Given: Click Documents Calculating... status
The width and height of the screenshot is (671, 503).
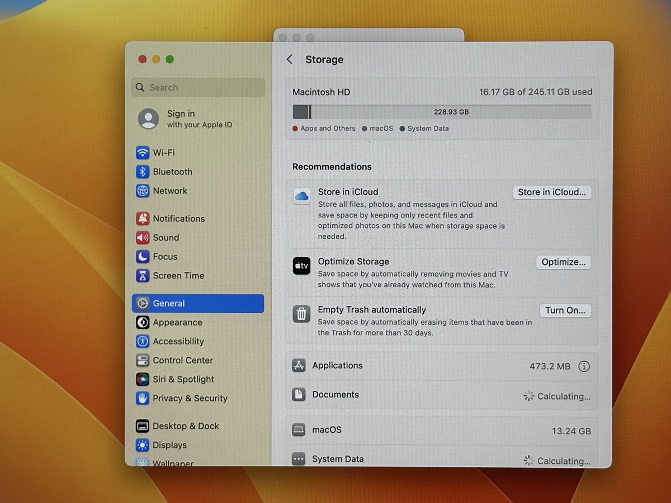Looking at the screenshot, I should pyautogui.click(x=557, y=396).
